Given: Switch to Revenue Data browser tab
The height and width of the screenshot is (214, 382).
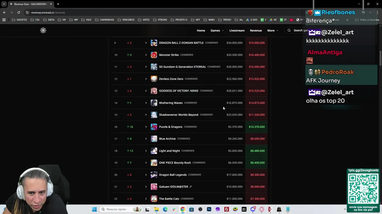Looking at the screenshot, I should (31, 4).
